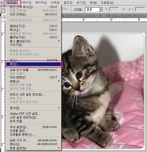Open Adobe PDF 사전 설정... entry
Viewport: 147px width, 152px height.
click(x=34, y=114)
